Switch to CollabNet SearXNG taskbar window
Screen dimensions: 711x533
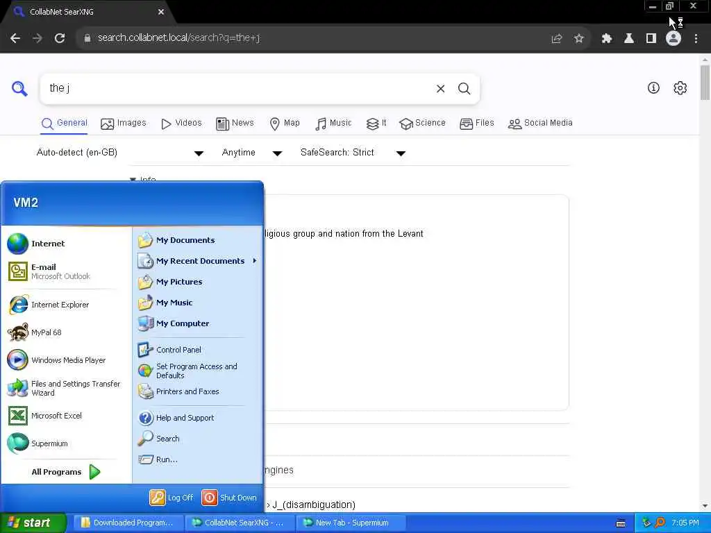[x=240, y=523]
